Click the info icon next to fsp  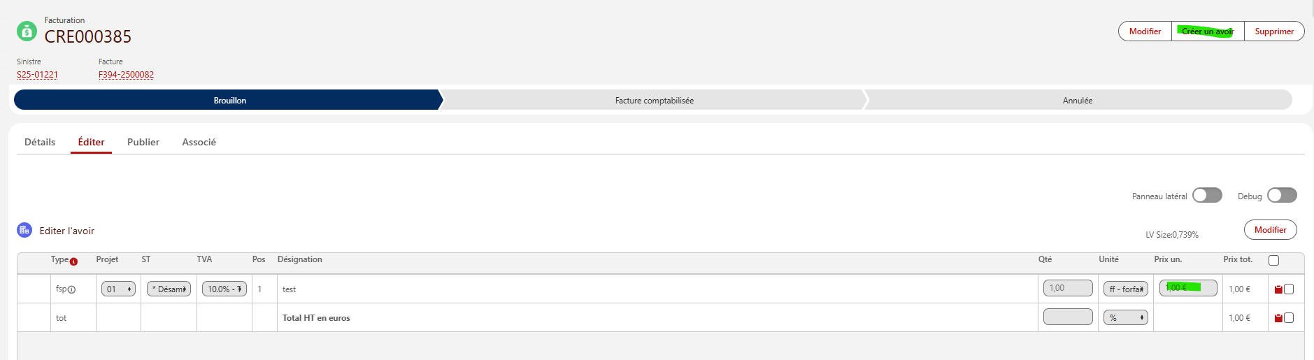pyautogui.click(x=71, y=289)
